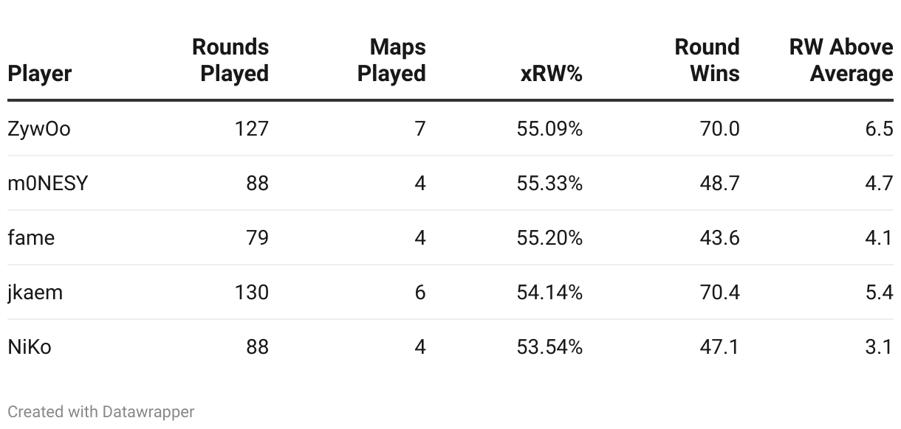Click the Maps Played column header
The width and height of the screenshot is (901, 429).
(x=392, y=60)
